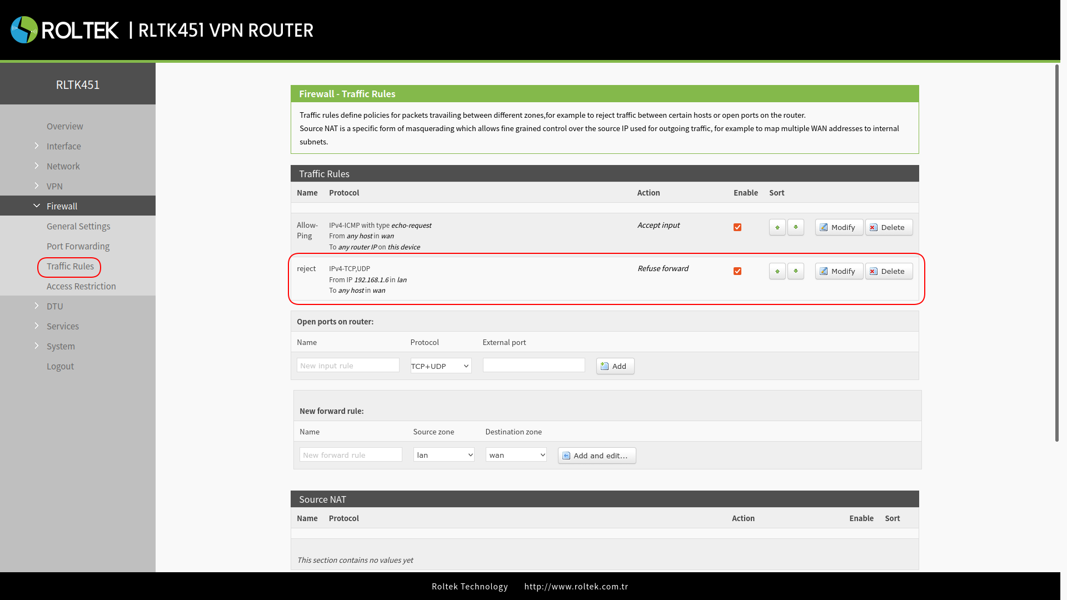This screenshot has height=600, width=1067.
Task: Expand the VPN sidebar menu
Action: pos(54,186)
